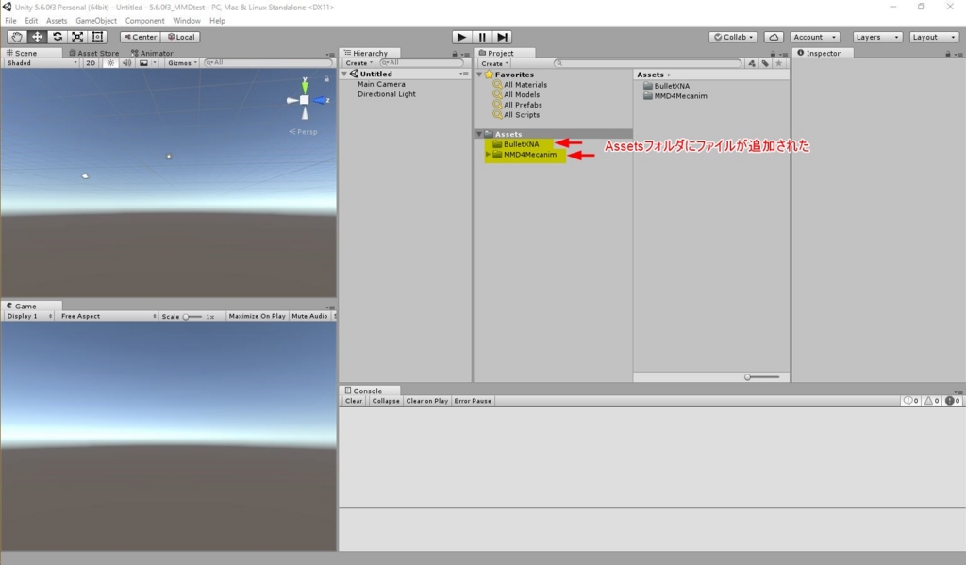This screenshot has height=565, width=966.
Task: Open the Free Aspect dropdown
Action: (108, 316)
